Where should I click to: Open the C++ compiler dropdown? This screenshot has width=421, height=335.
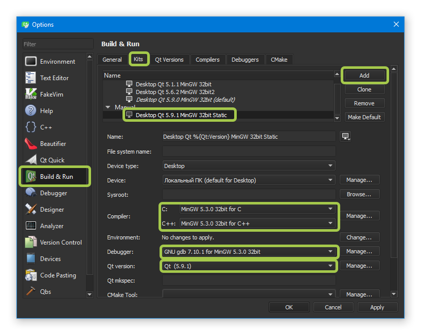(257, 223)
